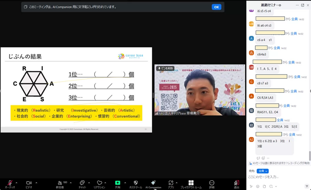Click the green 共有 share screen icon

pos(117,183)
